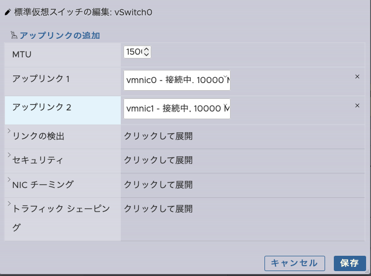Expand the リンクの検出 section chevron
The width and height of the screenshot is (371, 276).
tap(9, 131)
